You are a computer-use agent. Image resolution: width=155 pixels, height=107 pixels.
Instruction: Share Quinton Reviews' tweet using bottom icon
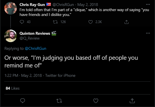click(x=132, y=101)
